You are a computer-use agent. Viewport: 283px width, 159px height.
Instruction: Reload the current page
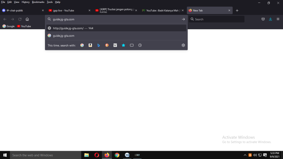[20, 19]
